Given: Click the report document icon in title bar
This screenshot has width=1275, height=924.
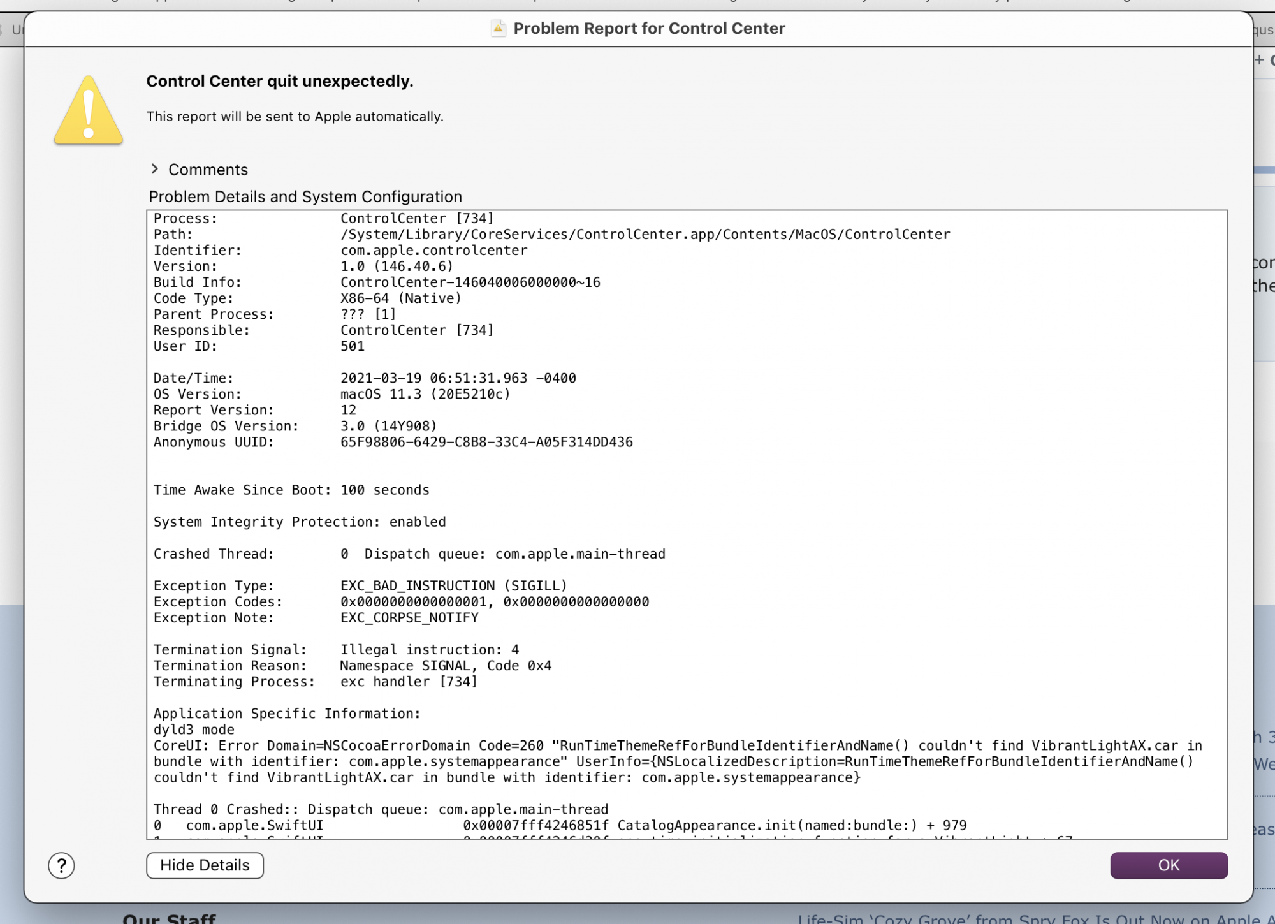Looking at the screenshot, I should click(499, 28).
